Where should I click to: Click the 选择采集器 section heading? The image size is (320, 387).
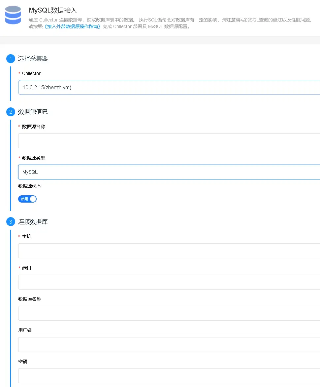coord(33,58)
